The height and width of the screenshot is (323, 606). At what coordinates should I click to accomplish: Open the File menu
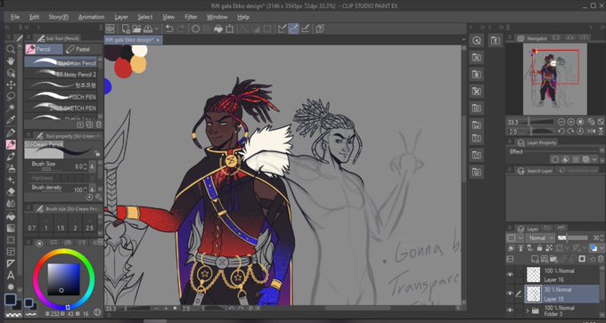point(15,17)
